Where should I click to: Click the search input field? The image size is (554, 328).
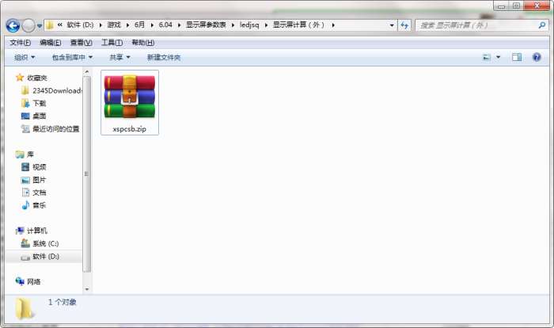coord(477,25)
